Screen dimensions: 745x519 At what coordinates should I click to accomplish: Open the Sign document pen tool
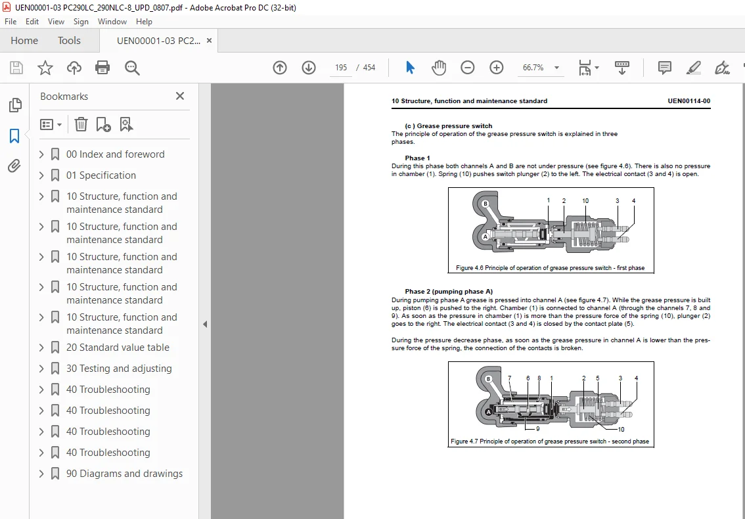click(722, 68)
